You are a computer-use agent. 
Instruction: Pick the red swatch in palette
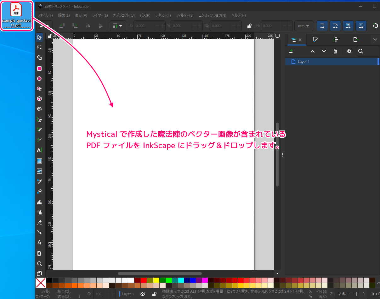click(x=144, y=280)
